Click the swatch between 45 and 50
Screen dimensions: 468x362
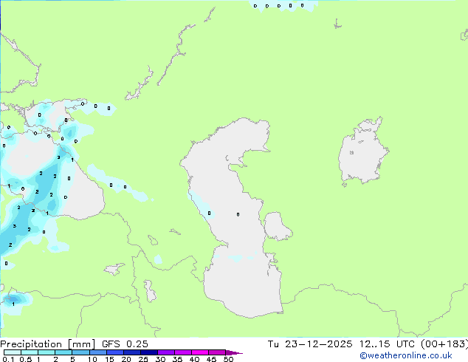(x=217, y=352)
